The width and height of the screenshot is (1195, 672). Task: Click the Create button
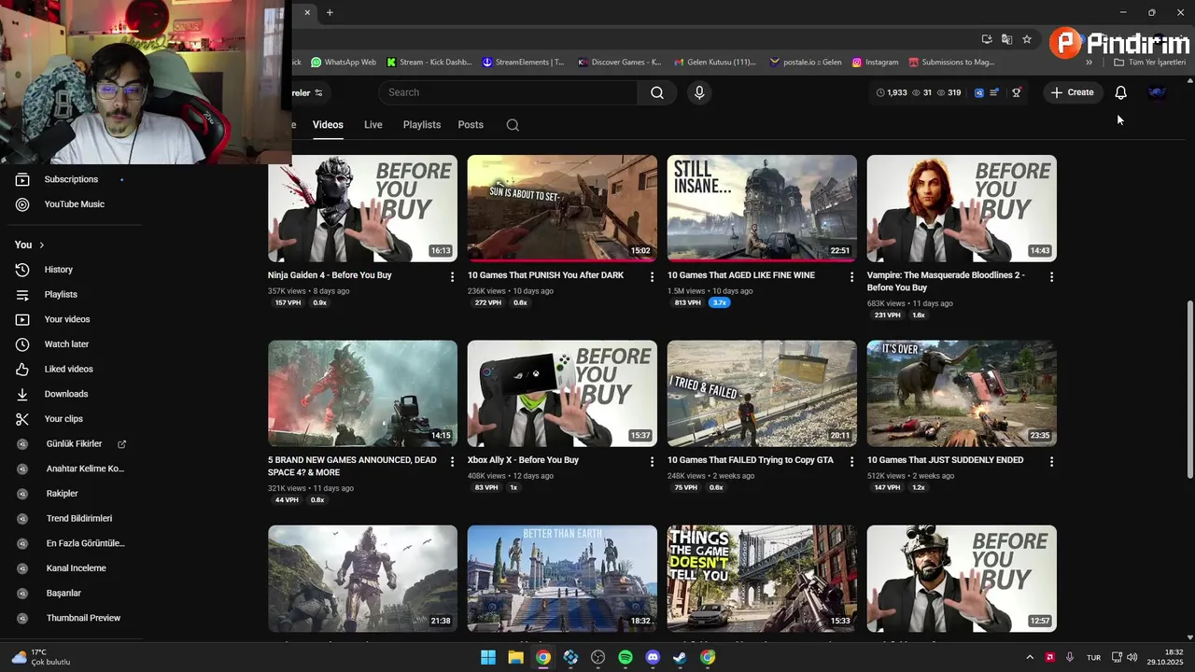pyautogui.click(x=1072, y=92)
